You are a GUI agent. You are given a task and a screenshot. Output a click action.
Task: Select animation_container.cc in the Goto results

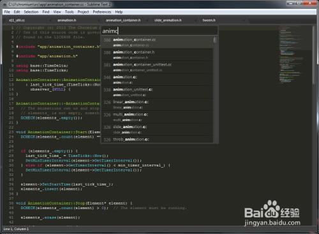(157, 42)
